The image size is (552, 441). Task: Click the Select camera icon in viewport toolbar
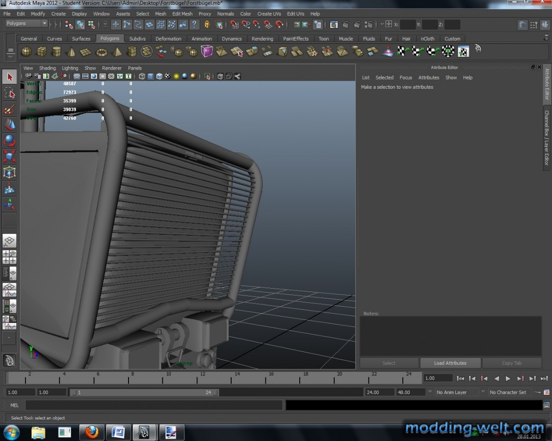(x=28, y=76)
